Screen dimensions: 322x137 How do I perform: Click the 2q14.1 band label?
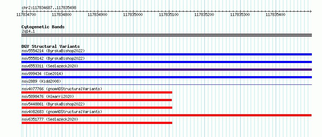coord(28,31)
